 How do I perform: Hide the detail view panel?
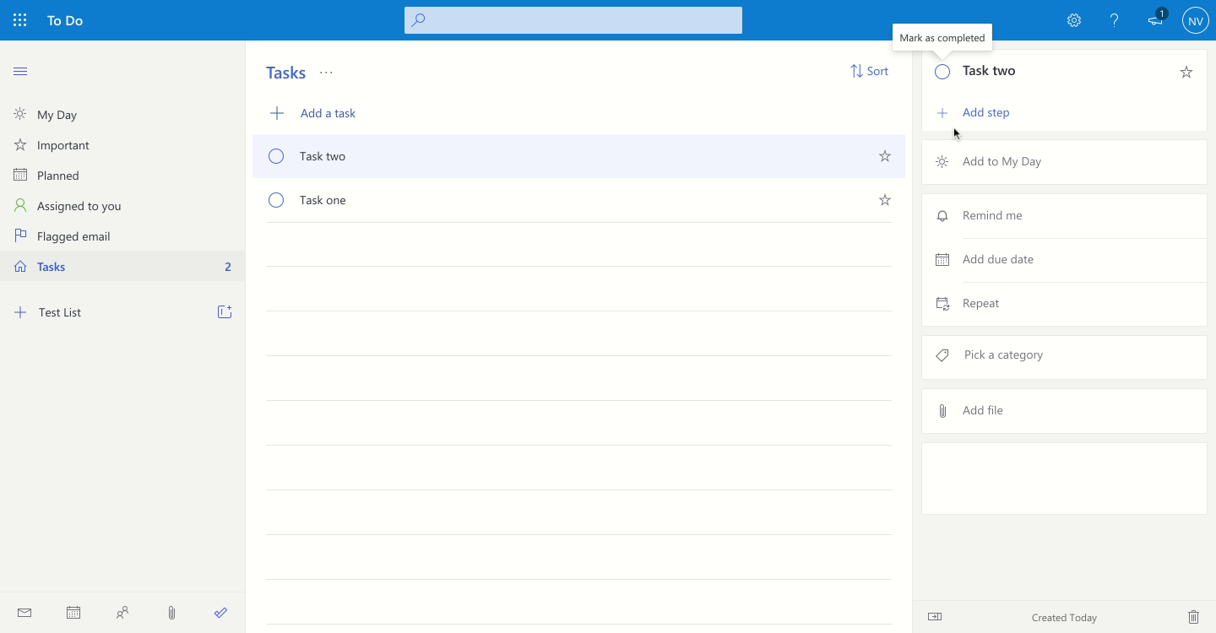click(935, 617)
